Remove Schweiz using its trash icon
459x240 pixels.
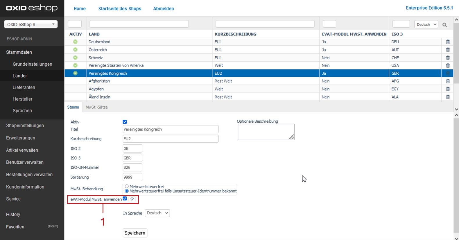tap(448, 58)
